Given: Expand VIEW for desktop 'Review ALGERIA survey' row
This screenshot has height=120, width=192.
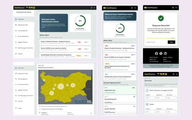Looking at the screenshot, I should tap(86, 49).
